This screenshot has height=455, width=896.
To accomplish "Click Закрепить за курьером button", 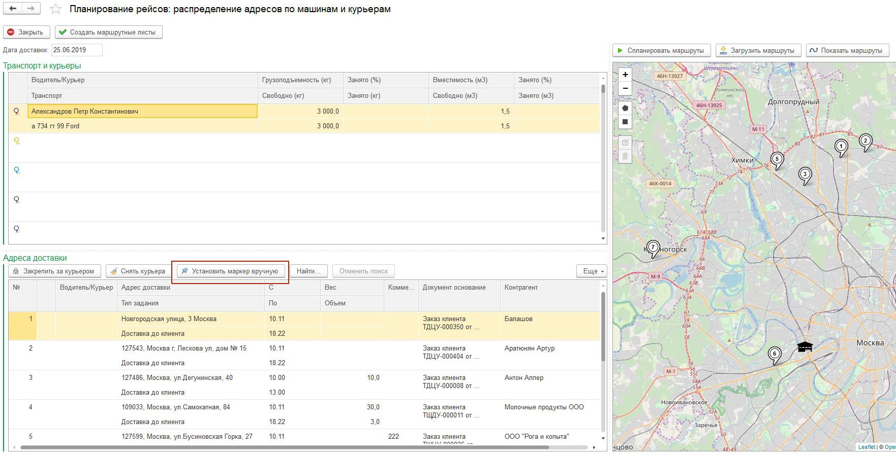I will [x=54, y=271].
